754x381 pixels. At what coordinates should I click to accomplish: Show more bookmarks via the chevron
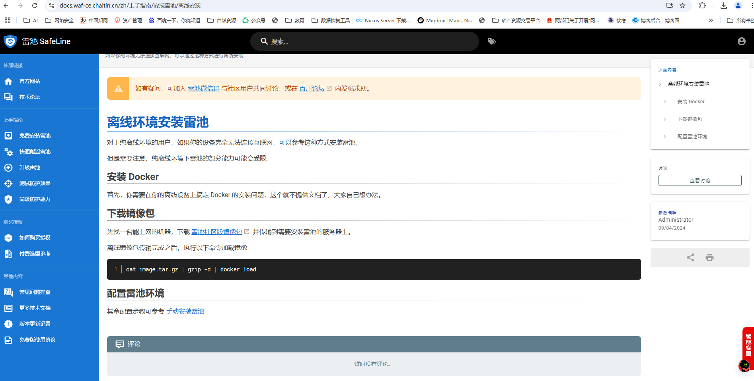coord(711,20)
